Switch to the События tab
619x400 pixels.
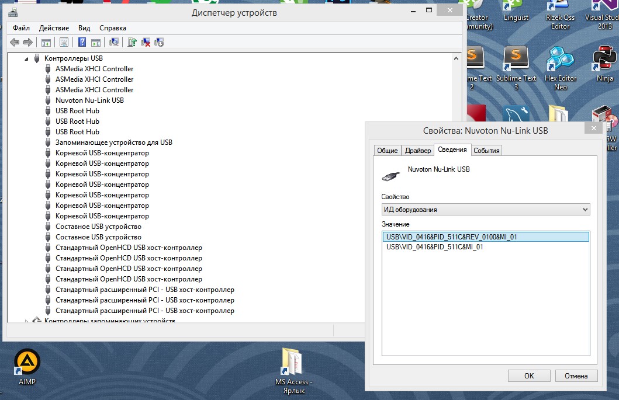coord(486,150)
